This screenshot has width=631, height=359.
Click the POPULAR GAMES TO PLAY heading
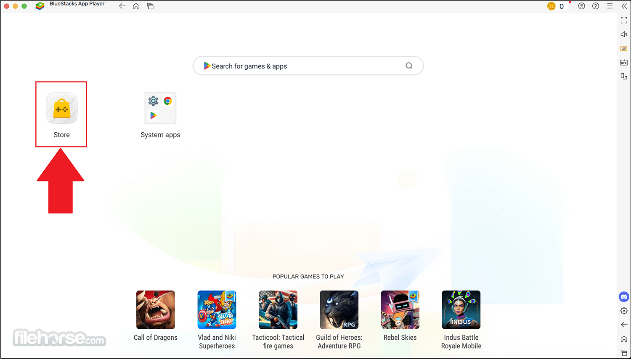click(x=308, y=276)
